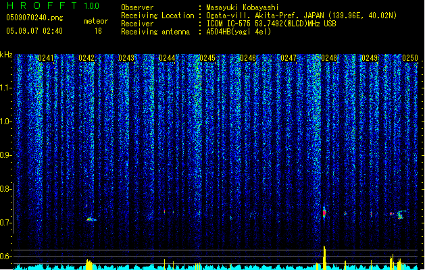Click the 0246 time marker
This screenshot has width=425, height=270.
pos(248,58)
